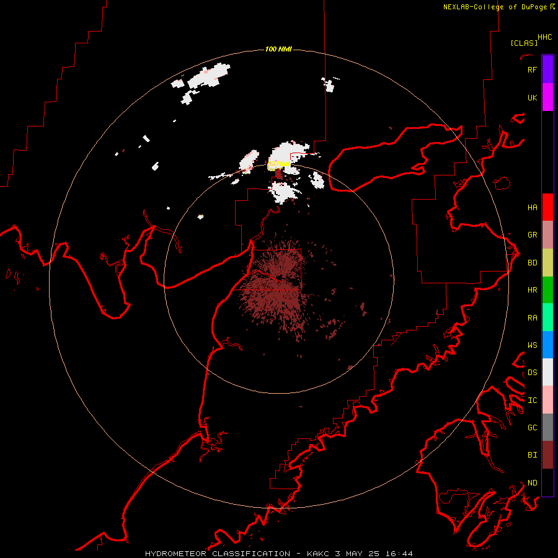Screen dimensions: 558x558
Task: Click the RF legend label
Action: 532,69
